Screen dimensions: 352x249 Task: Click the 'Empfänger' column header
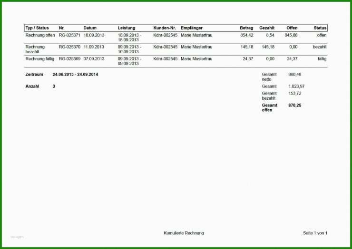point(192,28)
